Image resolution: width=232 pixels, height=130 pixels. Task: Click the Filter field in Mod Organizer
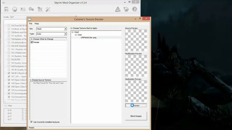click(x=17, y=106)
